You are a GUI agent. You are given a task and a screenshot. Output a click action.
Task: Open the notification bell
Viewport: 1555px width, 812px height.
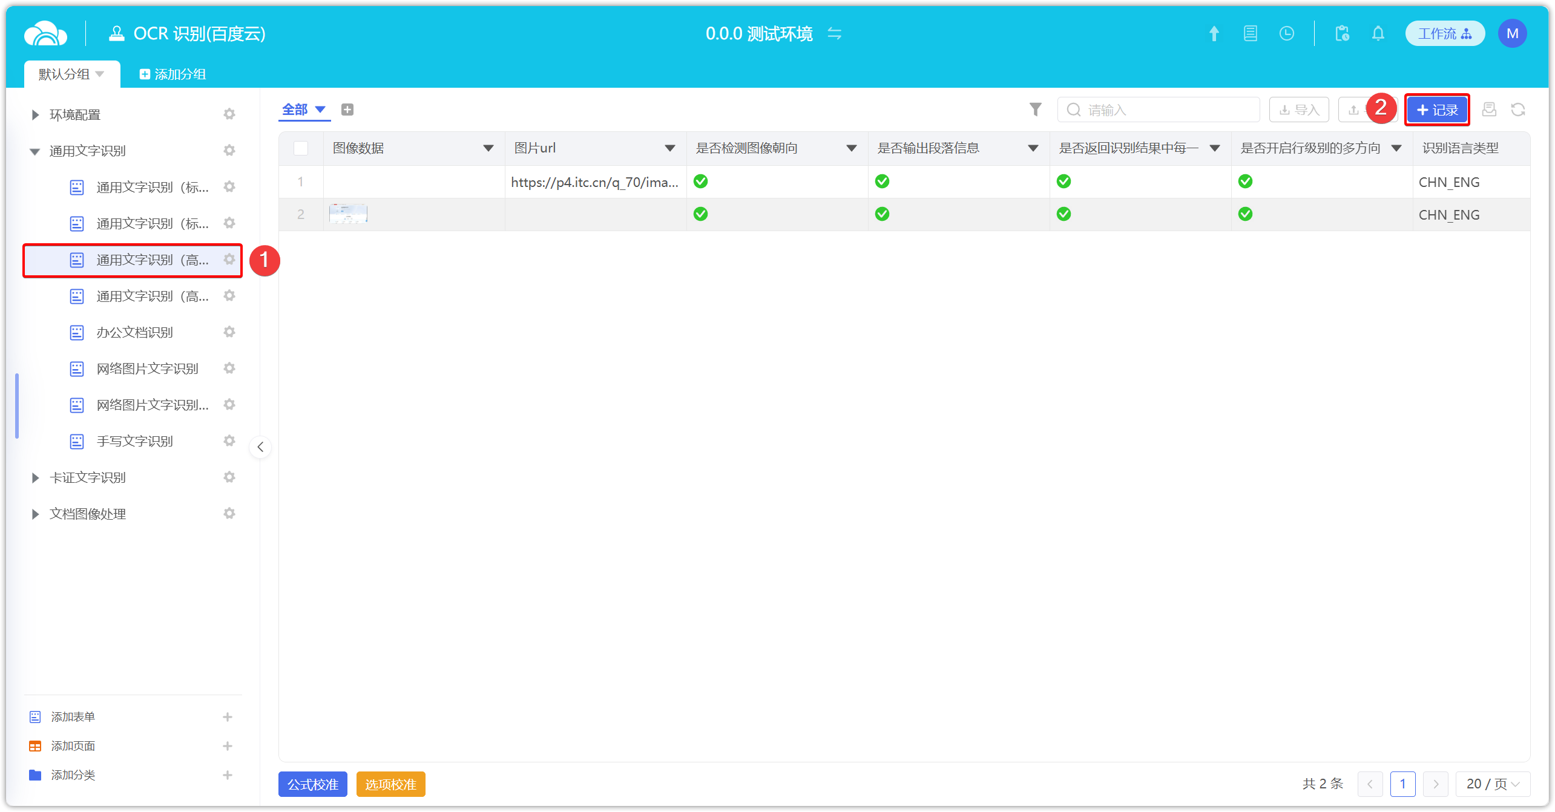point(1378,33)
